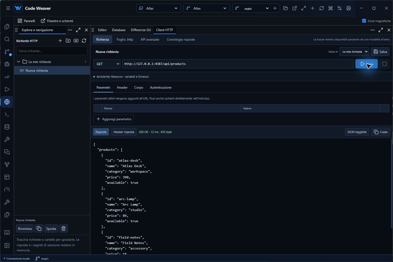Toggle the Zone magnetiche checkbox
Viewport: 393px width, 262px height.
(364, 21)
